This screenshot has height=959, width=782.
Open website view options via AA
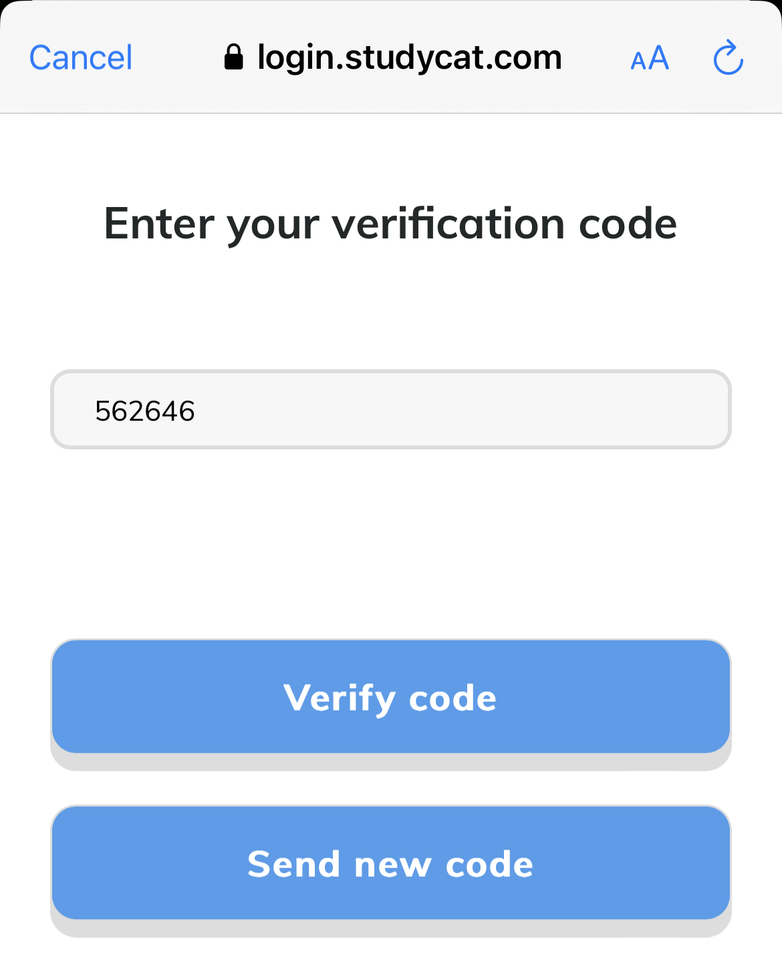point(650,58)
